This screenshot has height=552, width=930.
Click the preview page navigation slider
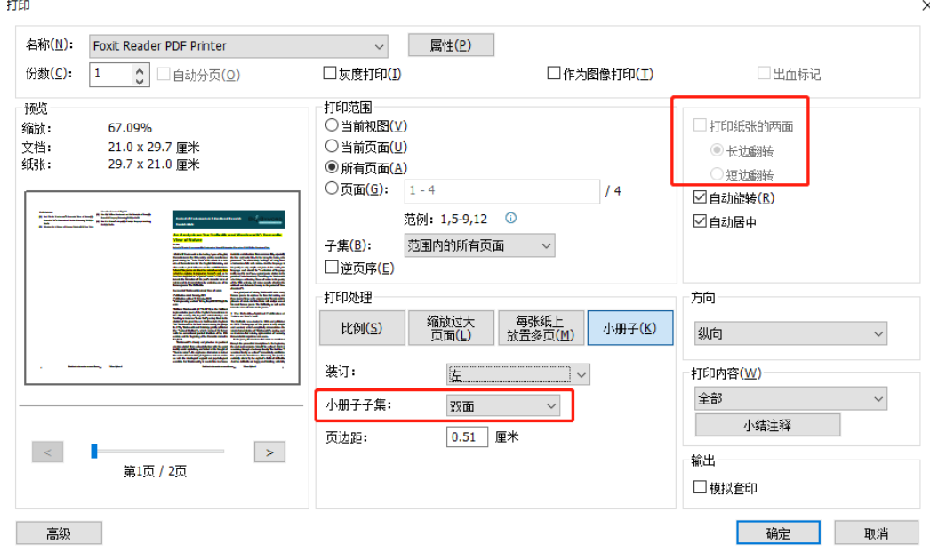point(92,452)
